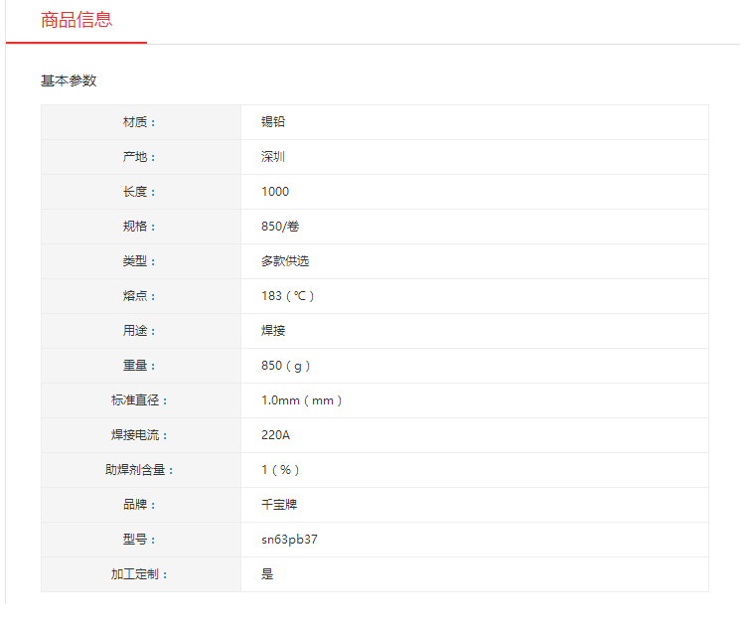Click the 是 custom processing value
This screenshot has height=630, width=745.
click(267, 574)
